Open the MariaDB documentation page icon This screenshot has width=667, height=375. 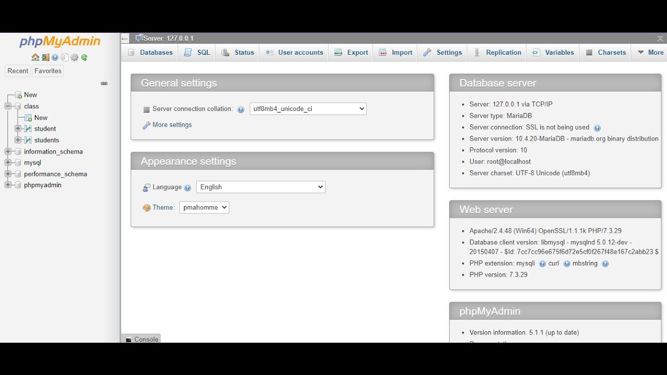click(65, 57)
